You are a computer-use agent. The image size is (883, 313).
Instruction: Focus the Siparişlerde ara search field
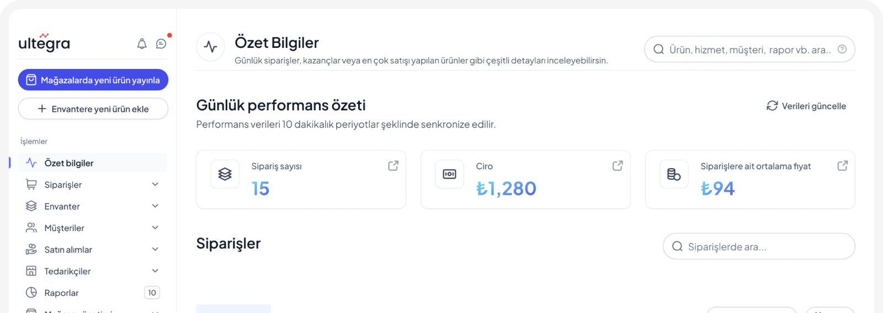click(764, 246)
